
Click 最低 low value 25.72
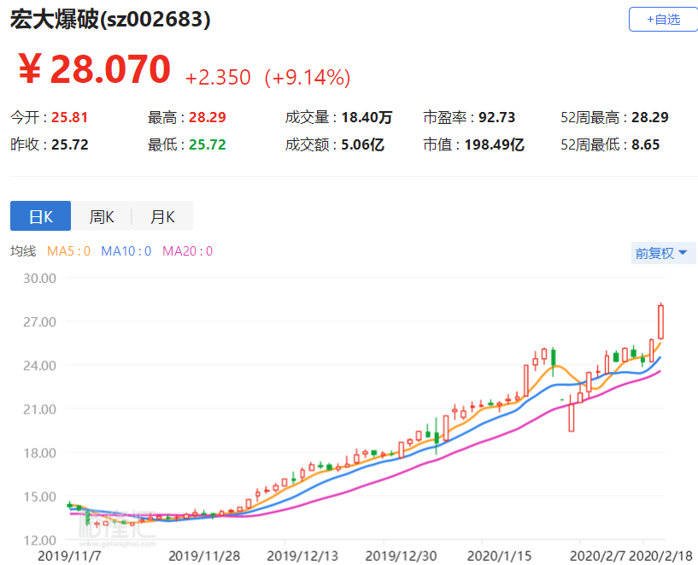coord(208,144)
